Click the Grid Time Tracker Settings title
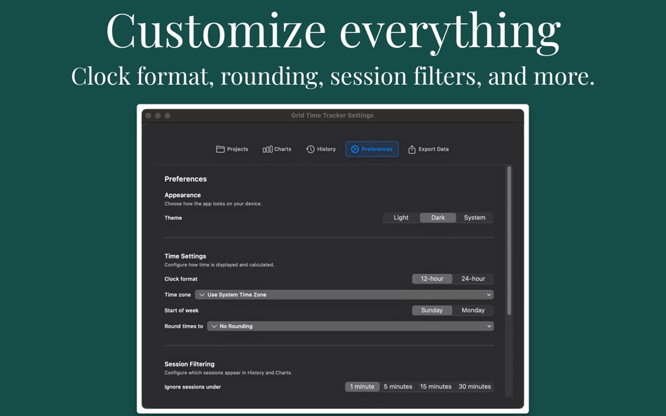The image size is (666, 416). coord(332,115)
